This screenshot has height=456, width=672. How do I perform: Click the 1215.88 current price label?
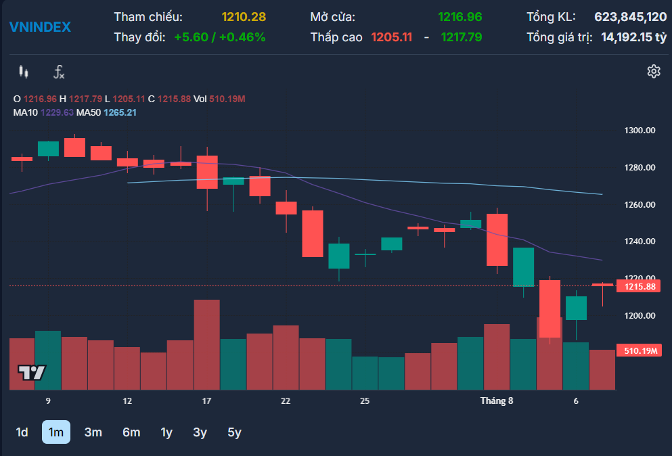click(638, 286)
